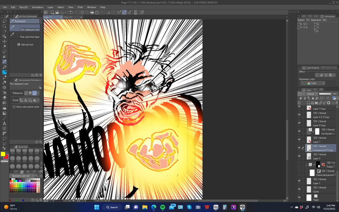Click the Frame background 7 layer thumbnail
Viewport: 339px width, 212px height.
312,173
